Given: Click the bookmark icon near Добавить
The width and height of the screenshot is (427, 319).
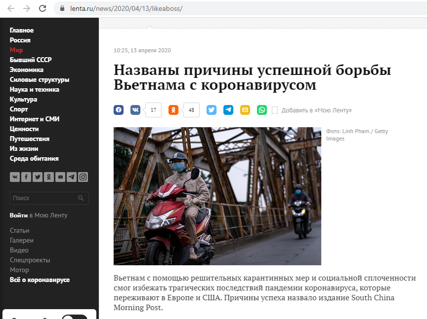Looking at the screenshot, I should 275,110.
